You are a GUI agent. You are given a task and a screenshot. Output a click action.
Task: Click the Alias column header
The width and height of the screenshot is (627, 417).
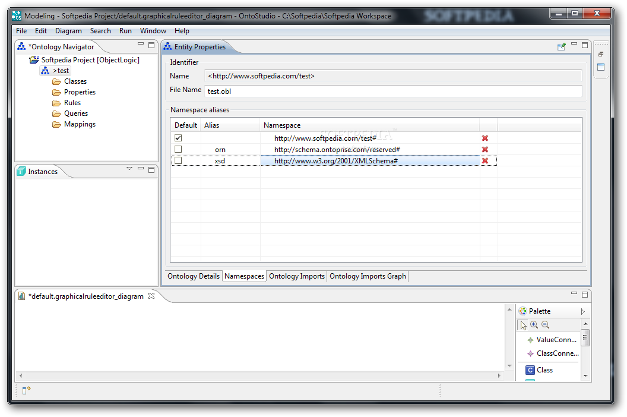coord(230,125)
